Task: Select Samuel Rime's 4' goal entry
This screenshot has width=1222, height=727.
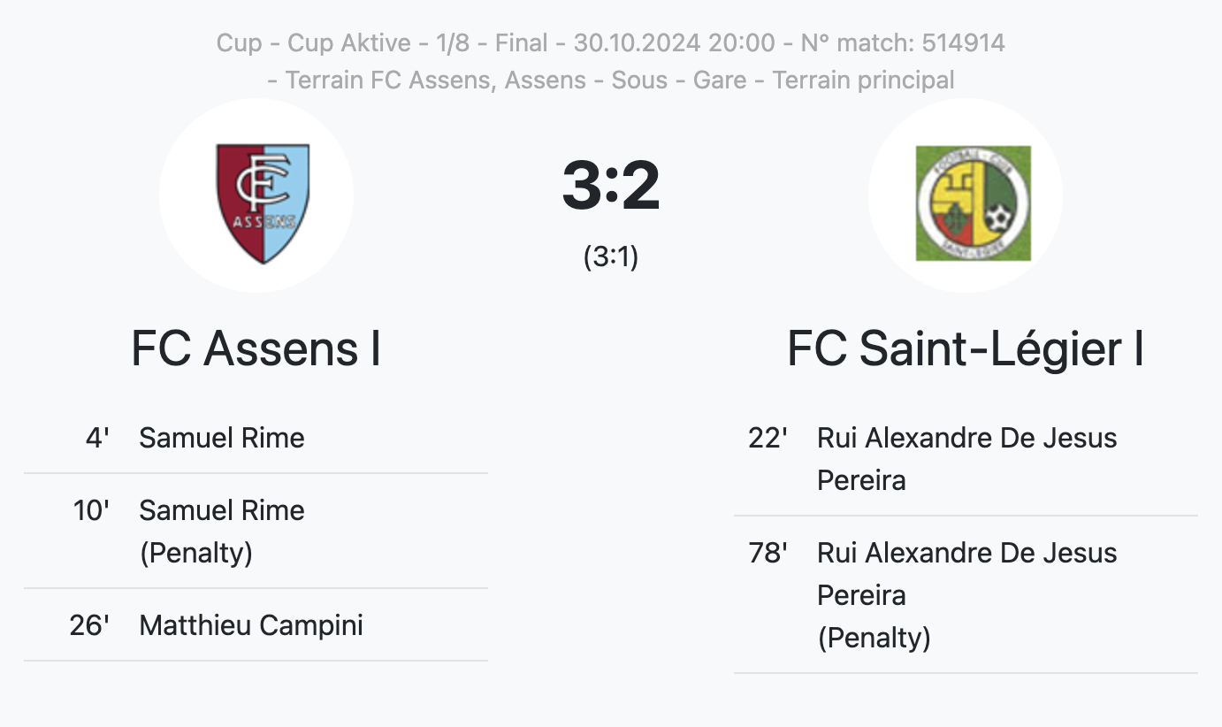Action: [256, 438]
